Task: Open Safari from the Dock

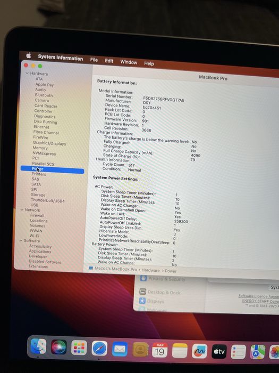Action: (x=99, y=348)
